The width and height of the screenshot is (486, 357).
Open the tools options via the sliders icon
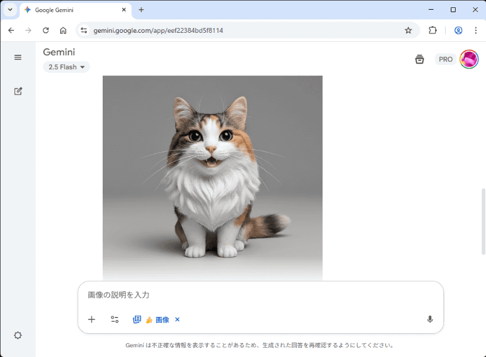click(114, 319)
